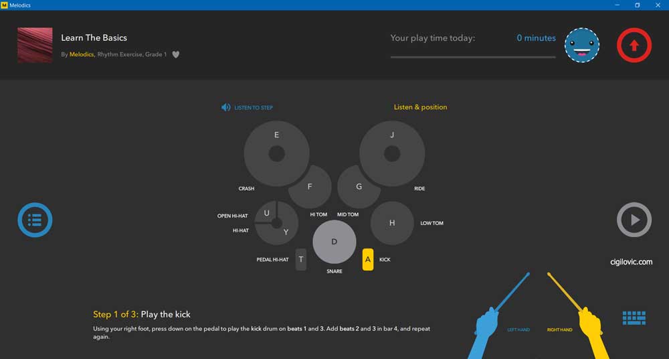Image resolution: width=669 pixels, height=359 pixels.
Task: Click the blue list menu icon
Action: pyautogui.click(x=35, y=220)
